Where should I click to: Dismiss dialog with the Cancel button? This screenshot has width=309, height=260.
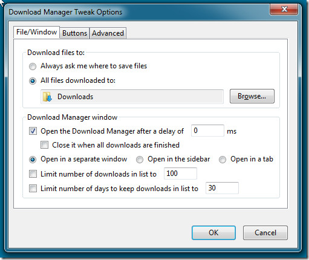point(265,233)
